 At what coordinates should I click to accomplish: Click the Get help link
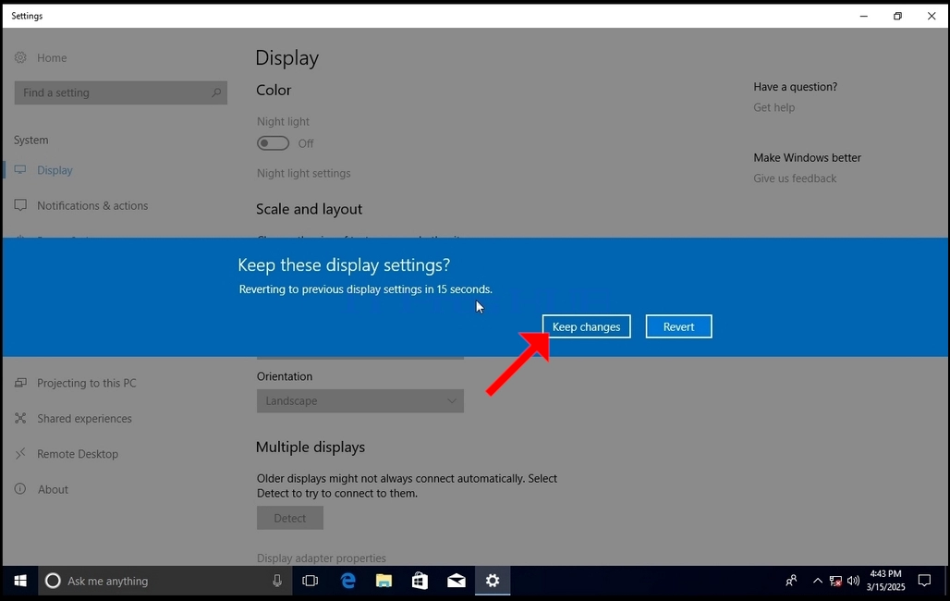point(773,107)
